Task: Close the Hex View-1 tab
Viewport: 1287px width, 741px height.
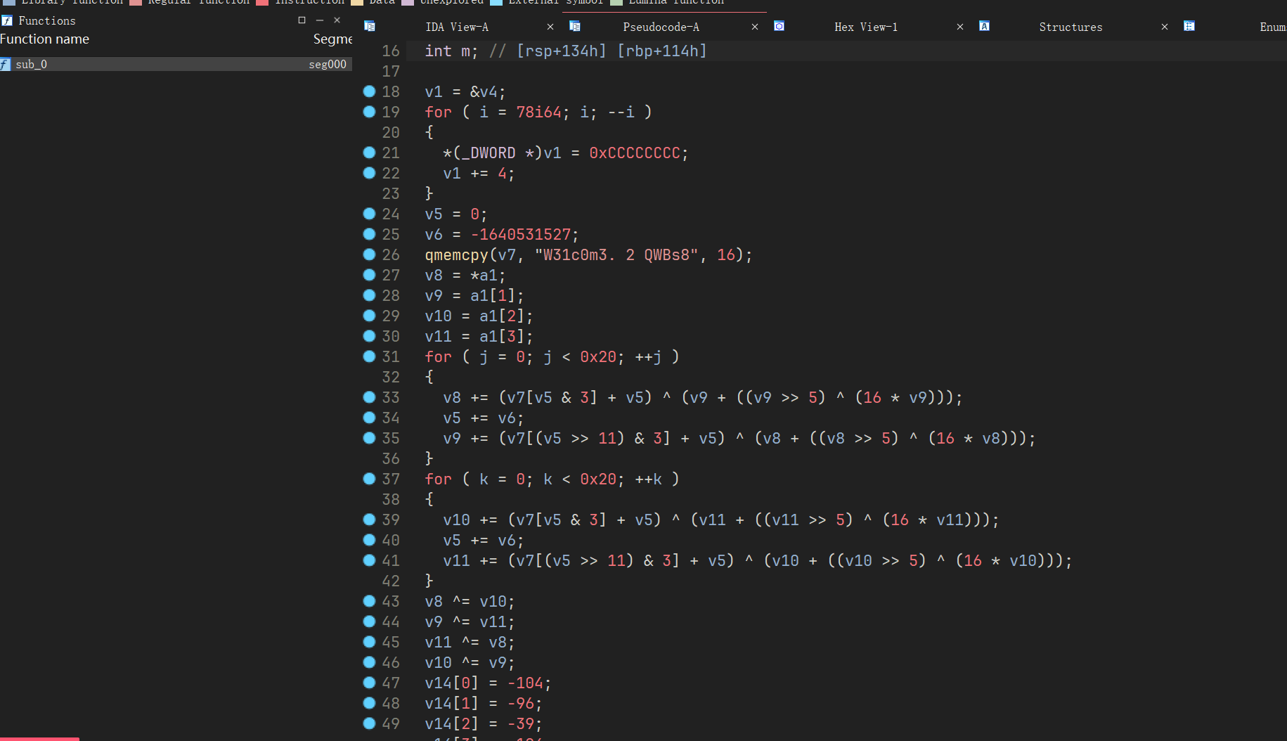Action: point(960,27)
